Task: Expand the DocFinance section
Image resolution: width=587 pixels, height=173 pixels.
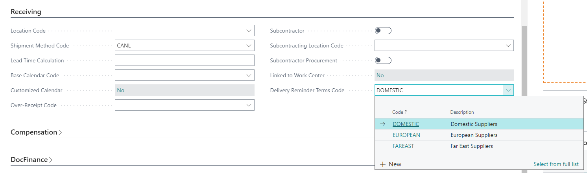Action: (x=31, y=160)
